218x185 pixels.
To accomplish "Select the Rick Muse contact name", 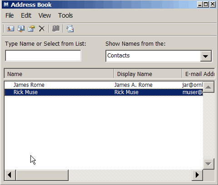I will tap(25, 92).
